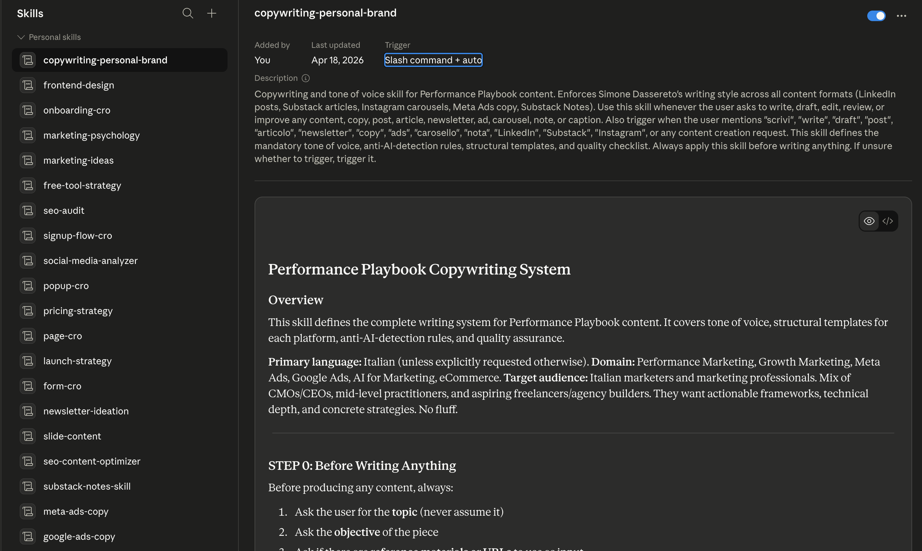Open the newsletter-ideation skill
This screenshot has width=922, height=551.
[x=119, y=411]
